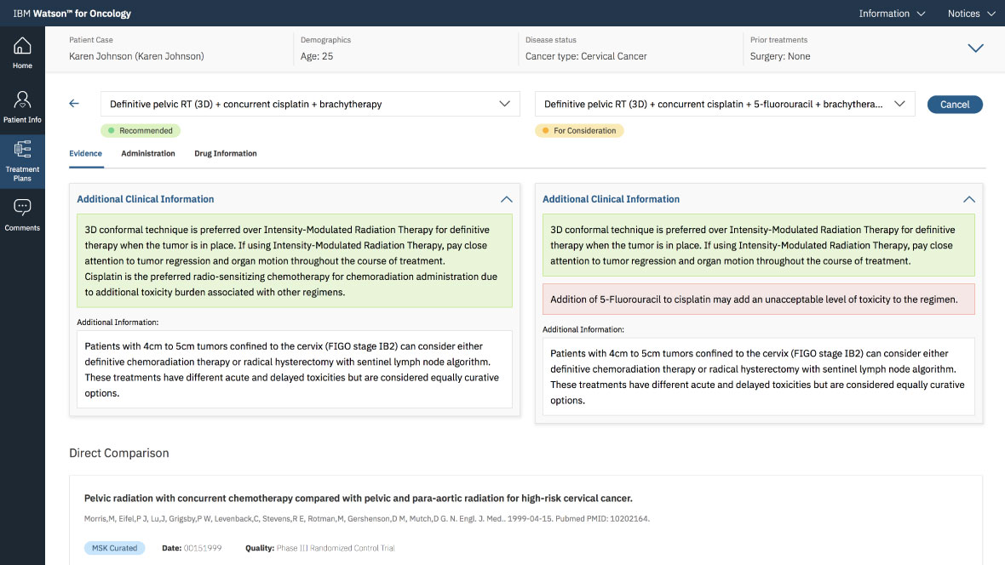Image resolution: width=1005 pixels, height=565 pixels.
Task: Click the green Recommended badge
Action: tap(141, 131)
